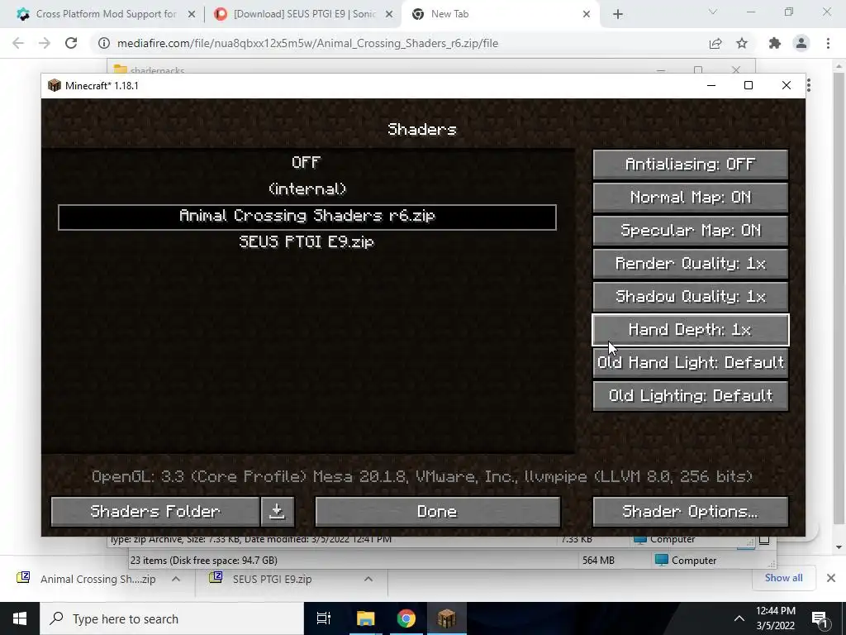Share this page icon in address bar
Viewport: 846px width, 635px height.
715,43
